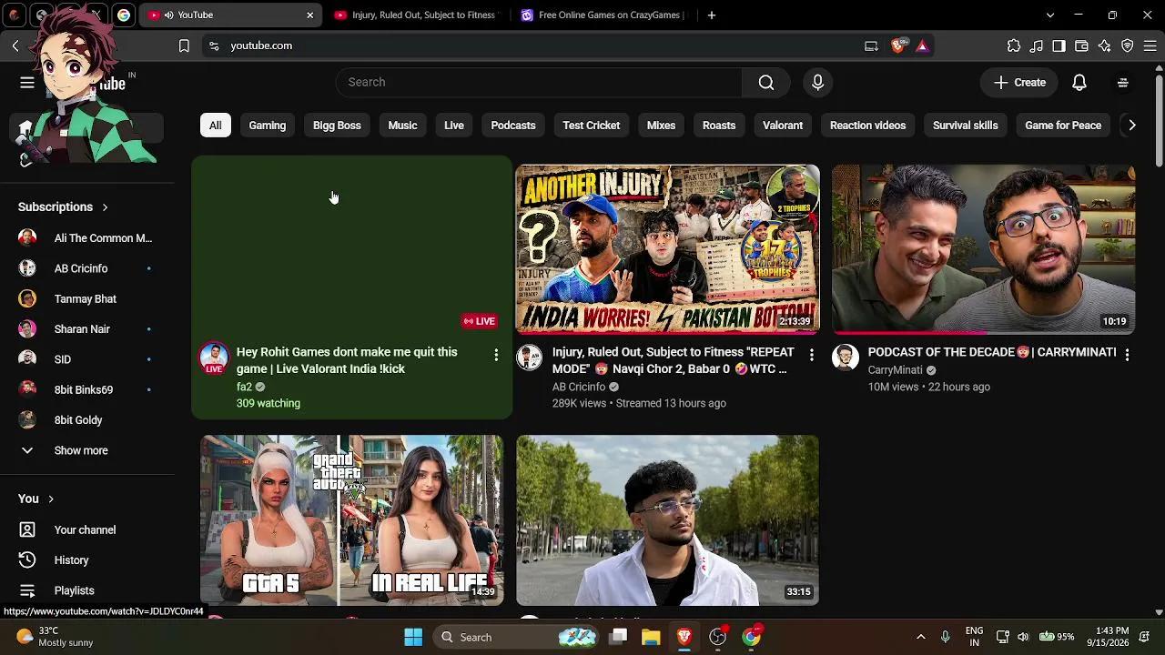This screenshot has width=1165, height=655.
Task: Expand the You section chevron
Action: [51, 499]
